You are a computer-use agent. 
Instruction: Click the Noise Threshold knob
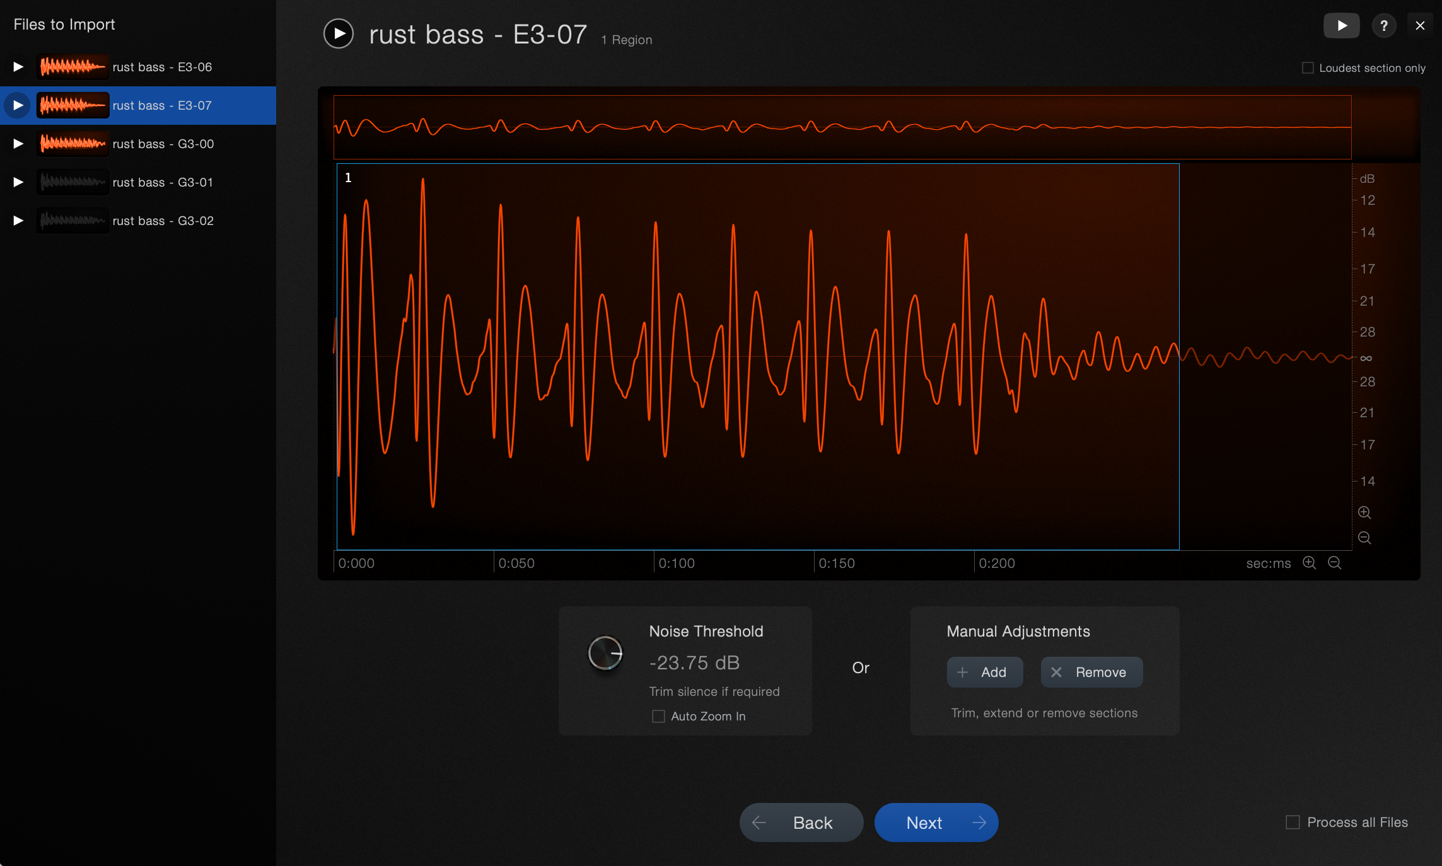[605, 653]
